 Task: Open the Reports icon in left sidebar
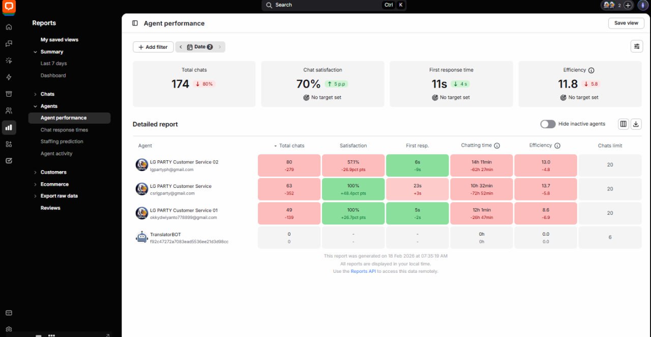click(x=9, y=127)
